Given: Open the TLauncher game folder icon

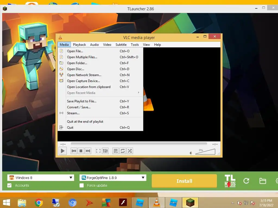Looking at the screenshot, I should (263, 181).
